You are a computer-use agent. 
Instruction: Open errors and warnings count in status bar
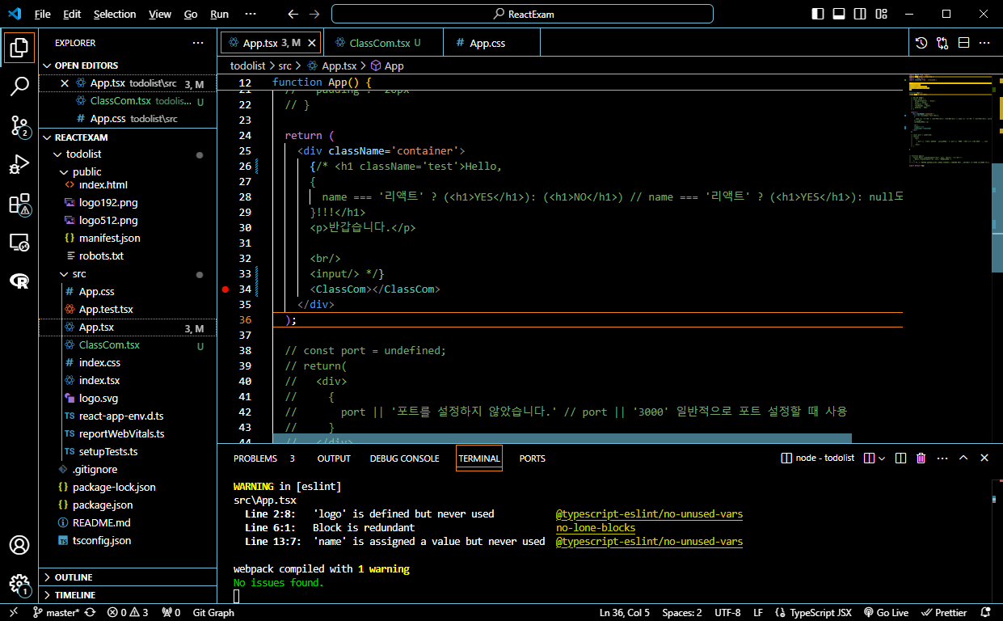tap(128, 612)
